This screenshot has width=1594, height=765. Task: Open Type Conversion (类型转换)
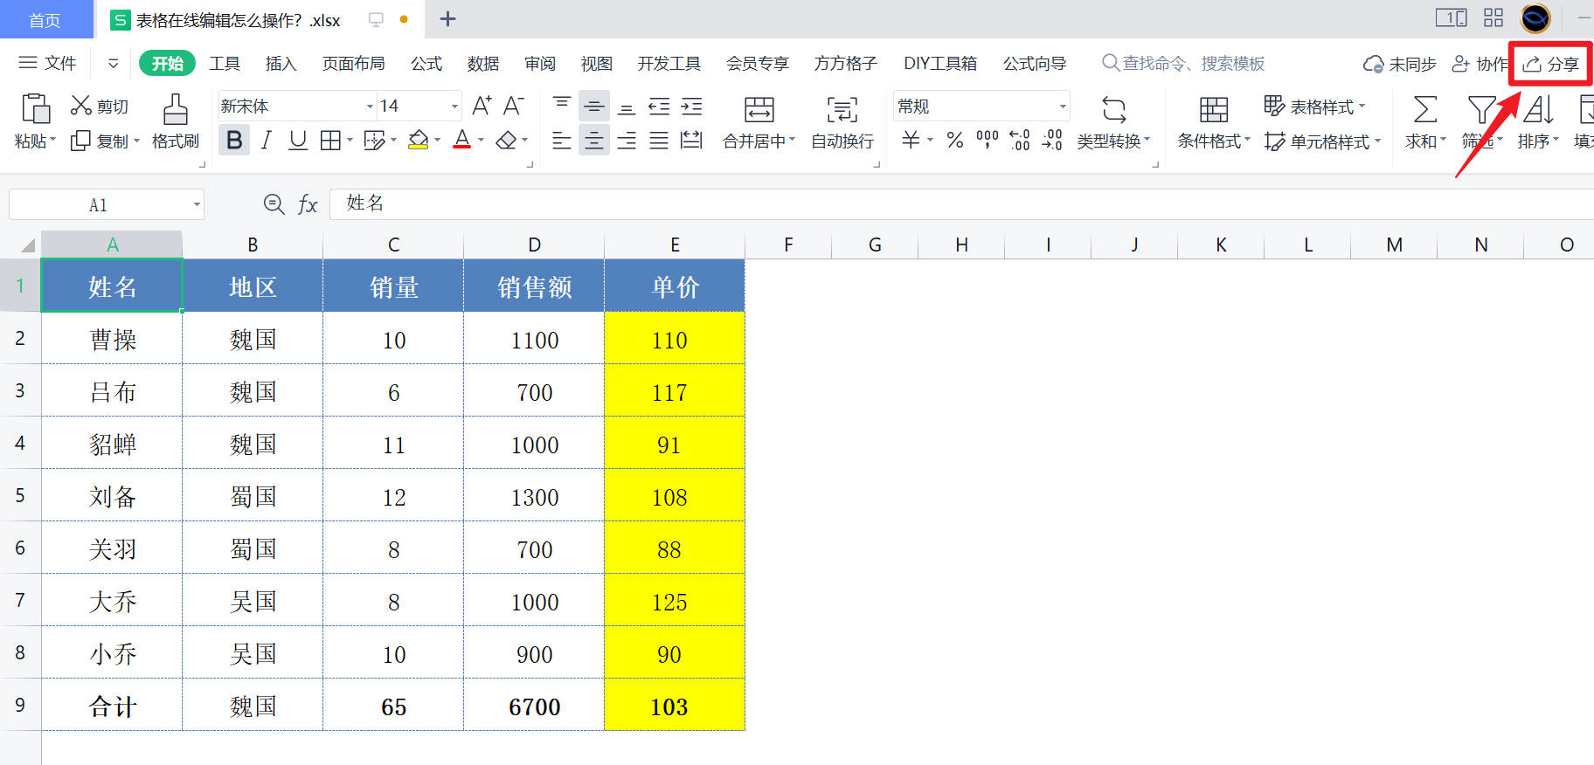(1113, 123)
